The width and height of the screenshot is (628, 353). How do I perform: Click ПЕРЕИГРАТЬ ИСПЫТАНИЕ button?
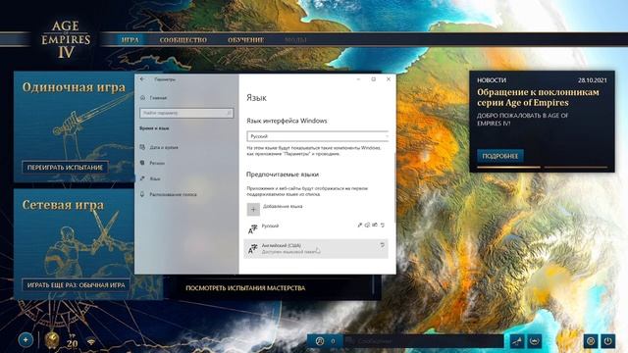click(65, 168)
